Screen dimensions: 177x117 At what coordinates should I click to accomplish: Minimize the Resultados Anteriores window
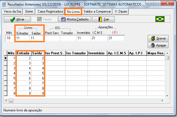tap(150, 3)
